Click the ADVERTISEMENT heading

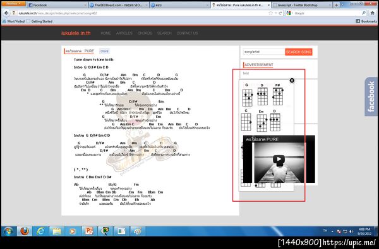click(258, 65)
